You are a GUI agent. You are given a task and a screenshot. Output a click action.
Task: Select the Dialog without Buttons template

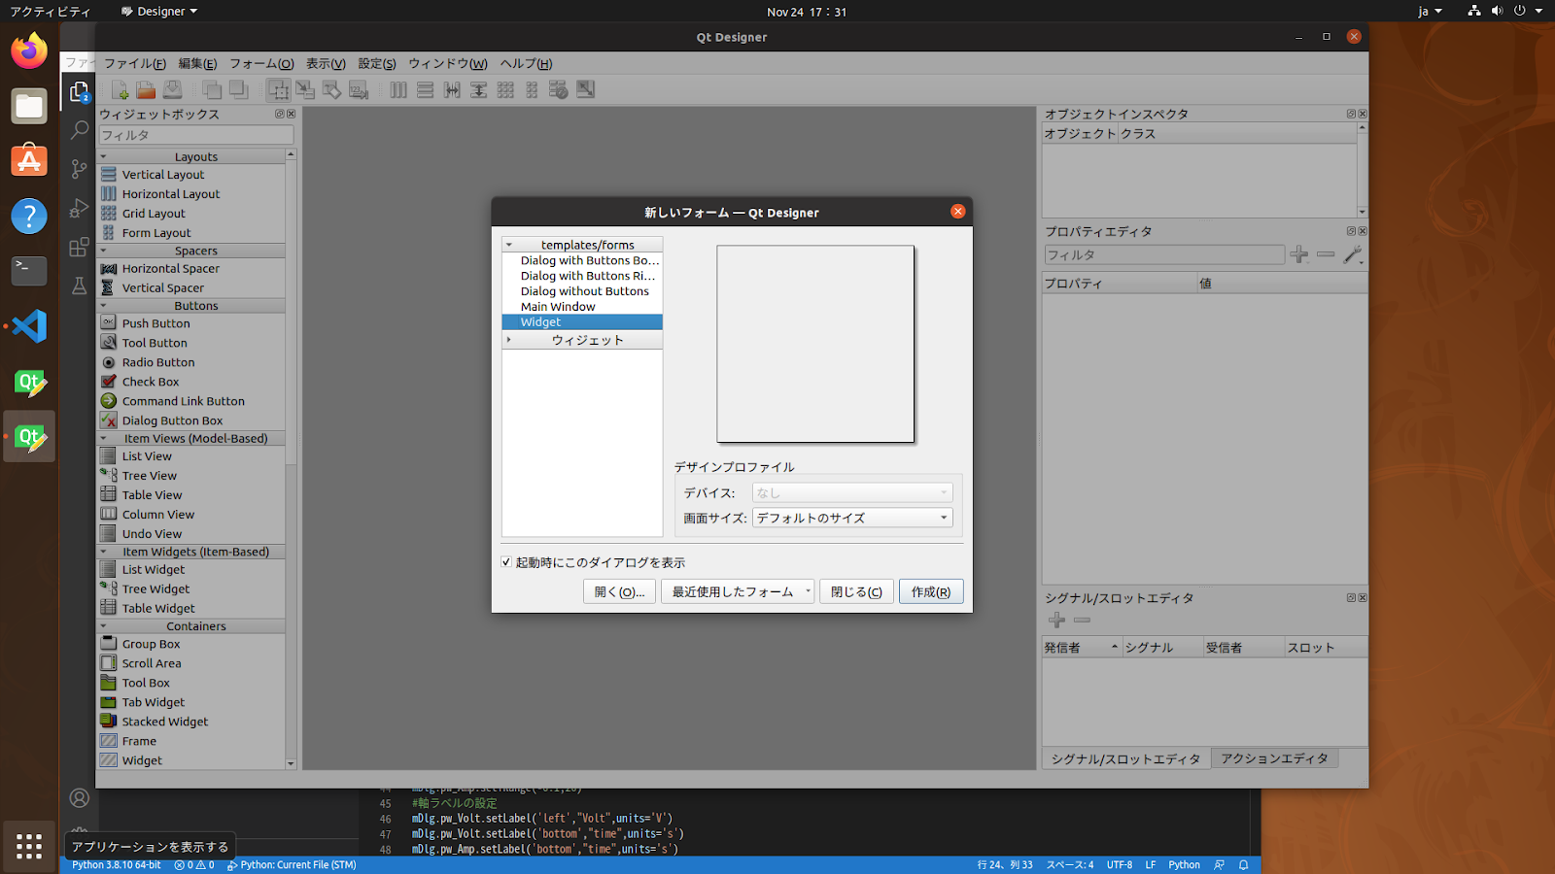click(x=582, y=291)
